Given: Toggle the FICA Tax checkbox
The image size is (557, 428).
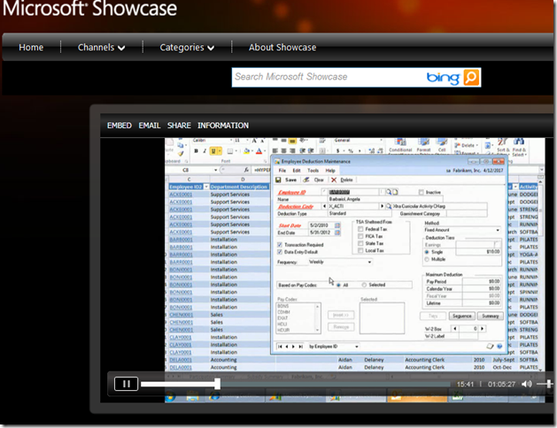Looking at the screenshot, I should coord(360,236).
